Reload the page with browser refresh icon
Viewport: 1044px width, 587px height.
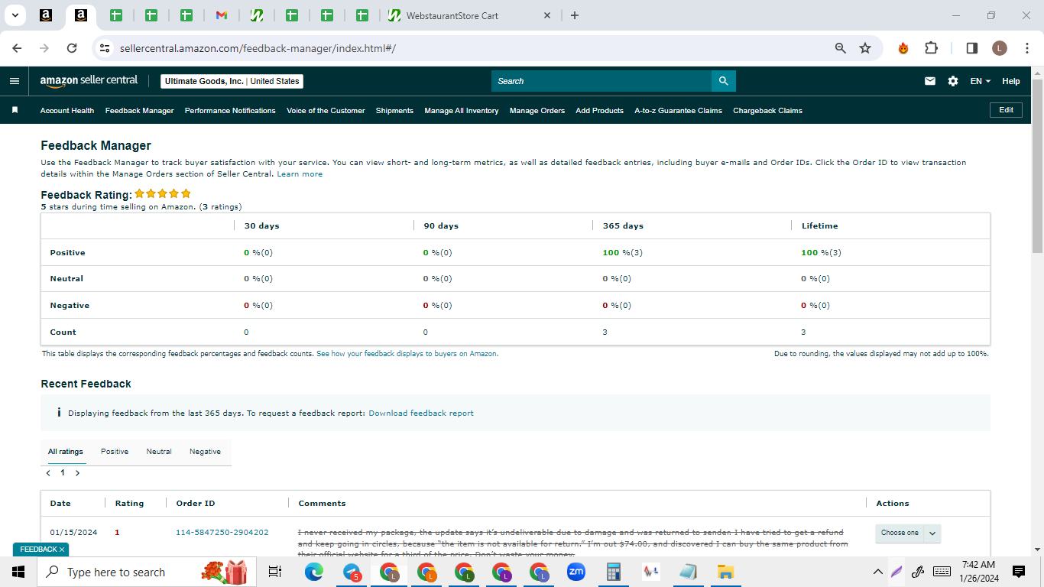(x=72, y=48)
